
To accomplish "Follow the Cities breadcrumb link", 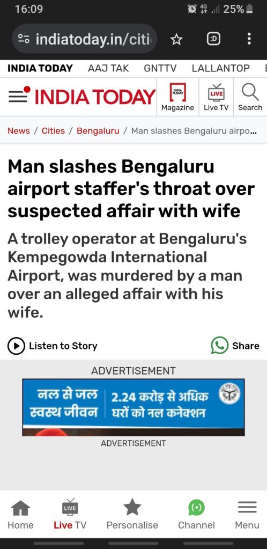I will click(53, 130).
